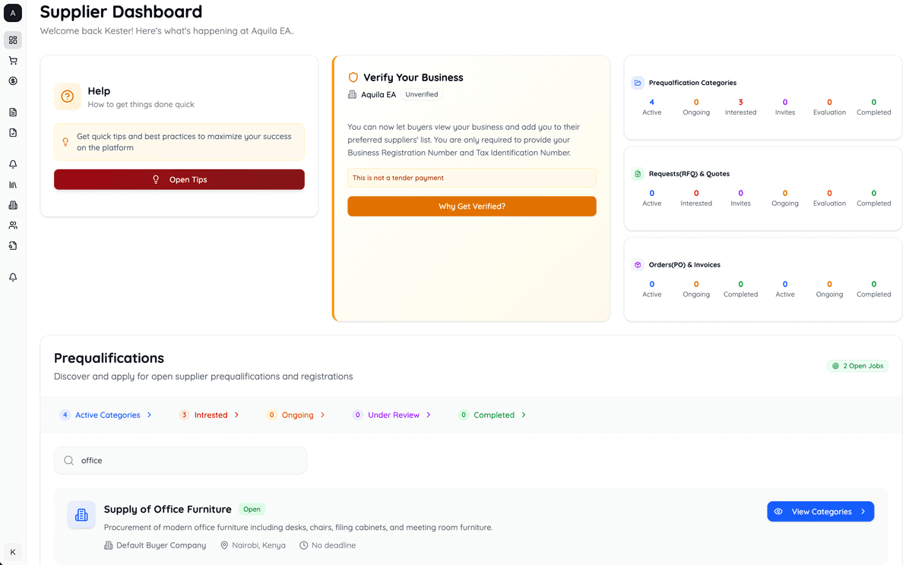Screen dimensions: 912x565
Task: Click the Open Tips button
Action: point(179,179)
